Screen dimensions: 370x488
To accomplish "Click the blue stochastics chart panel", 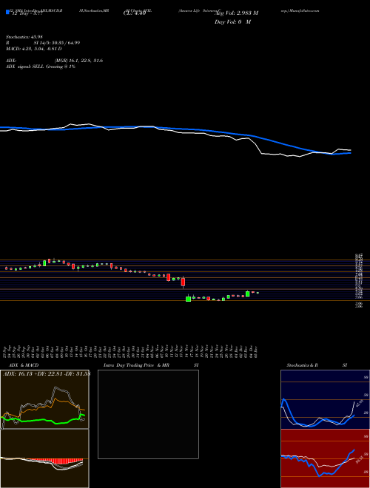I will [325, 399].
